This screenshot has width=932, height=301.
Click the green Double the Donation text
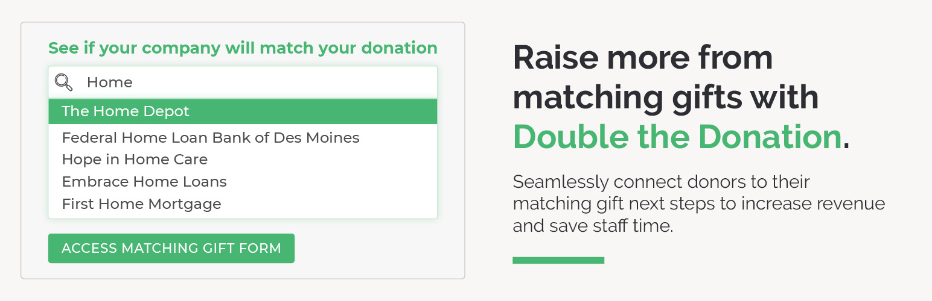(x=677, y=137)
